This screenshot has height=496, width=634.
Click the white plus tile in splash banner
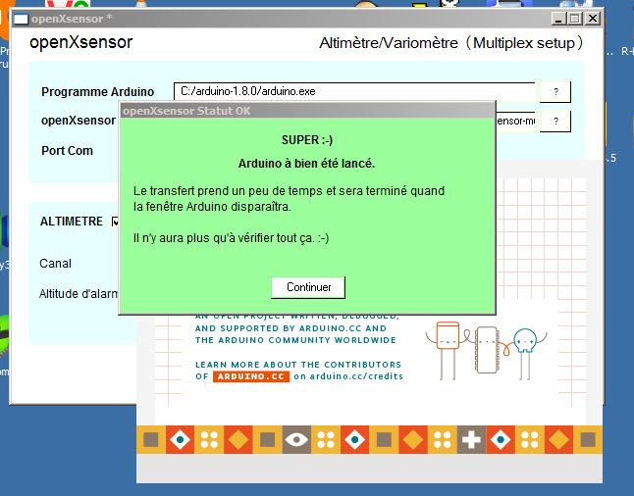471,439
